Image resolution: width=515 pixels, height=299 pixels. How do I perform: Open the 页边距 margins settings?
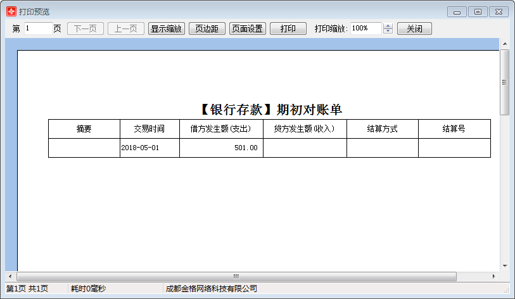coord(207,29)
